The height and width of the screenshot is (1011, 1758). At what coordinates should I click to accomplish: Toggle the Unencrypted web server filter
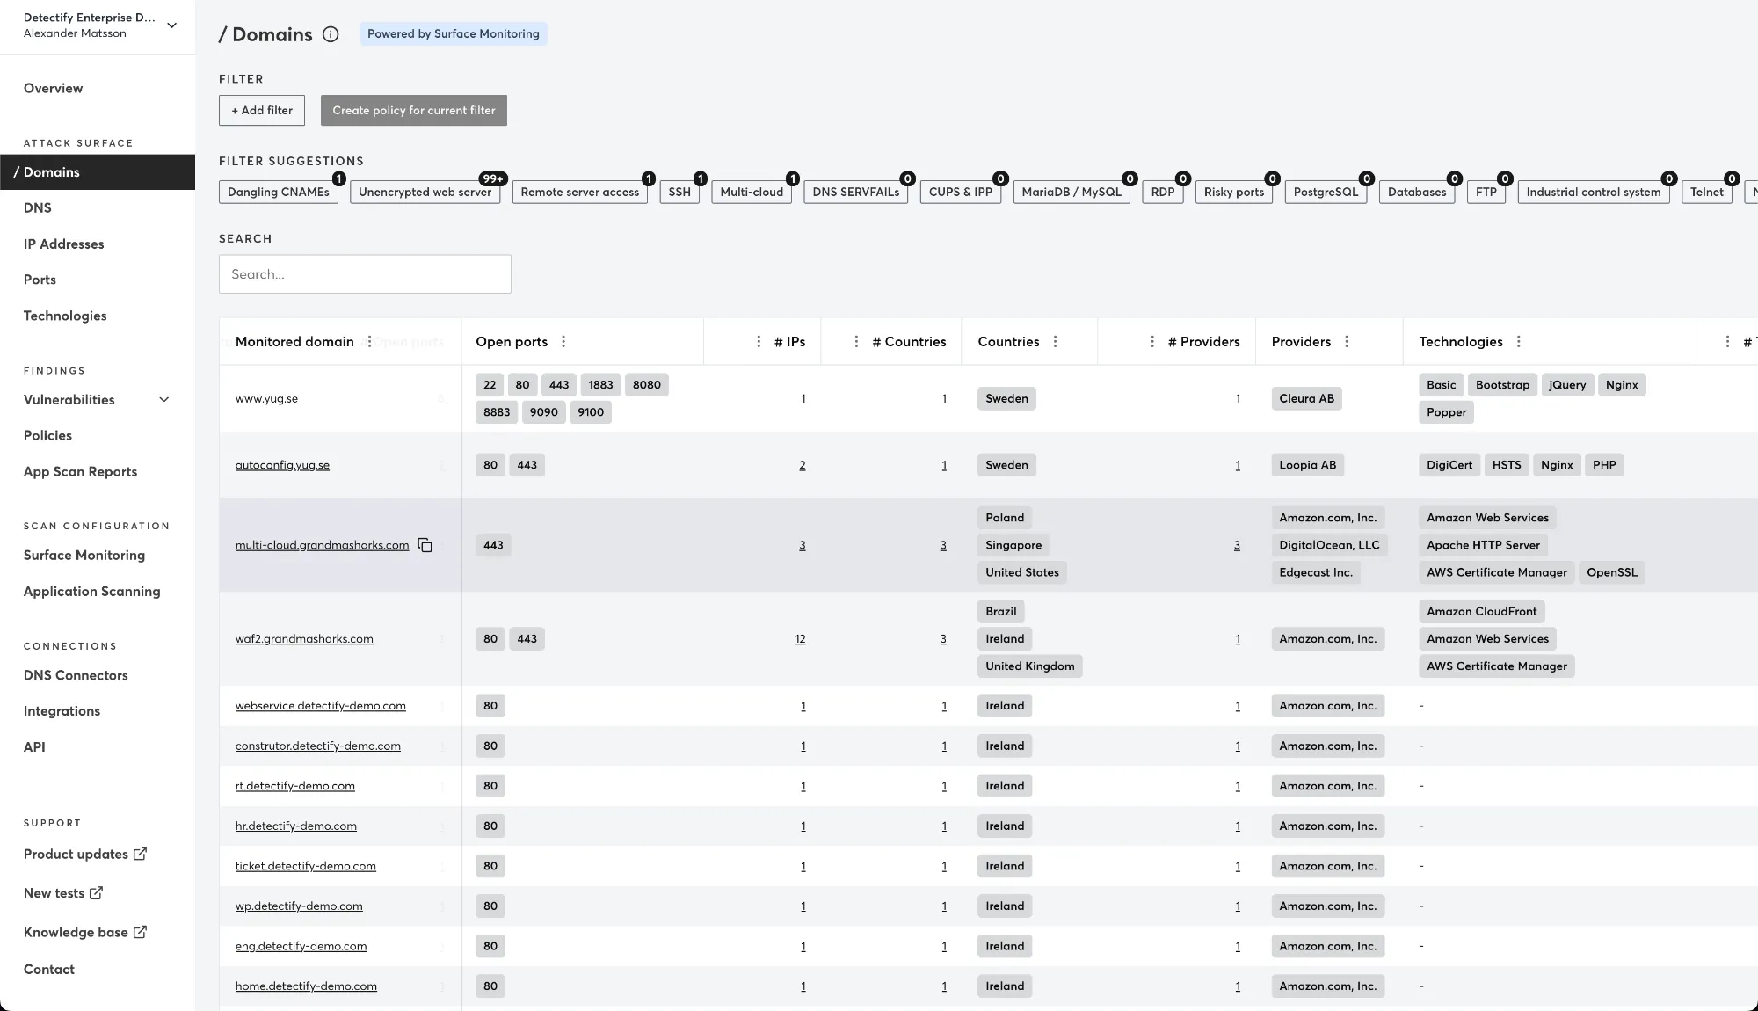(425, 192)
